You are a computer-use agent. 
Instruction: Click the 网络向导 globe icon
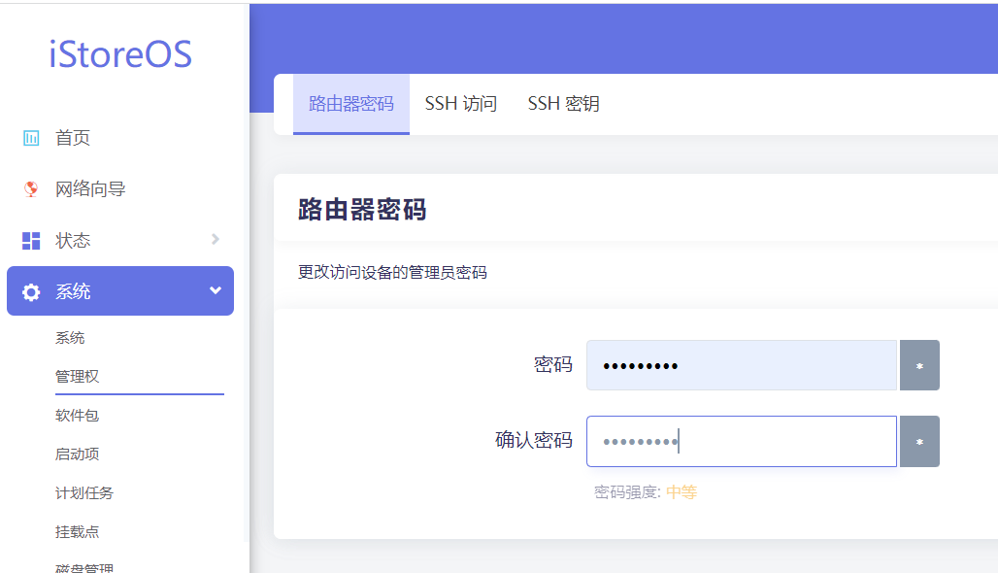[x=30, y=188]
